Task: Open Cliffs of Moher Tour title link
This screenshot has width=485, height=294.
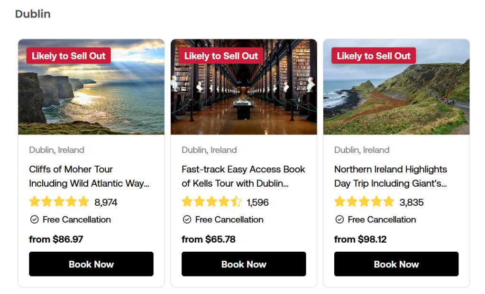Action: coord(89,176)
